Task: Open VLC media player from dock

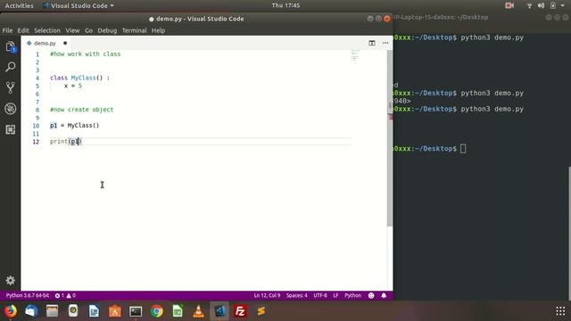Action: (x=198, y=311)
